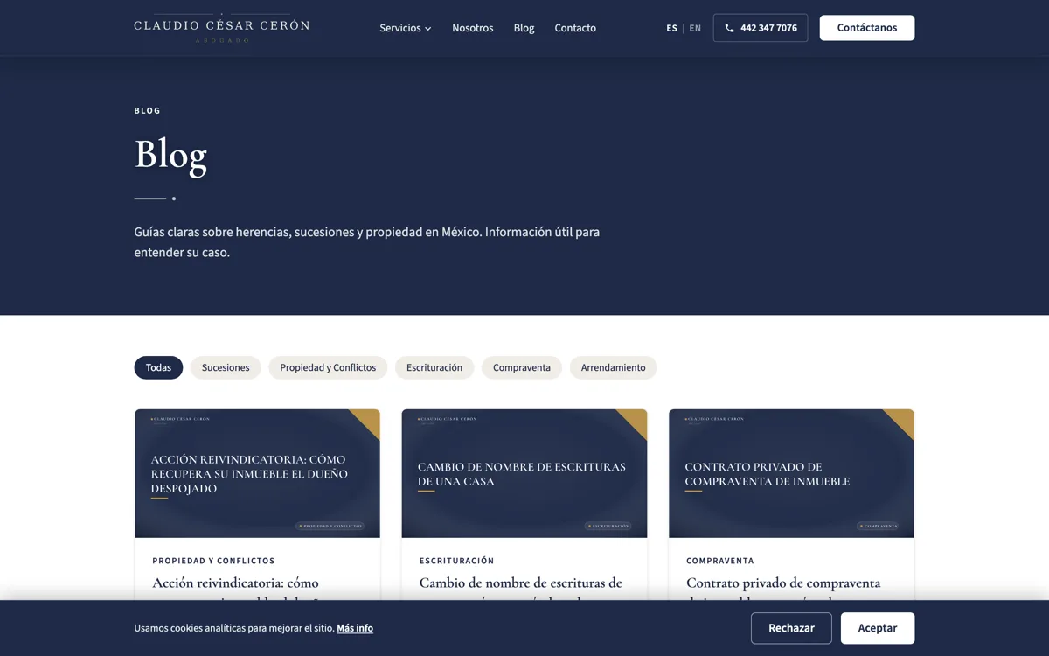This screenshot has height=656, width=1049.
Task: Switch language to ES
Action: [671, 28]
